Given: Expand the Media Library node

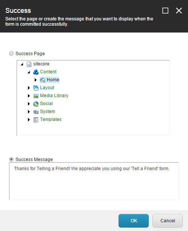Looking at the screenshot, I should tap(29, 96).
